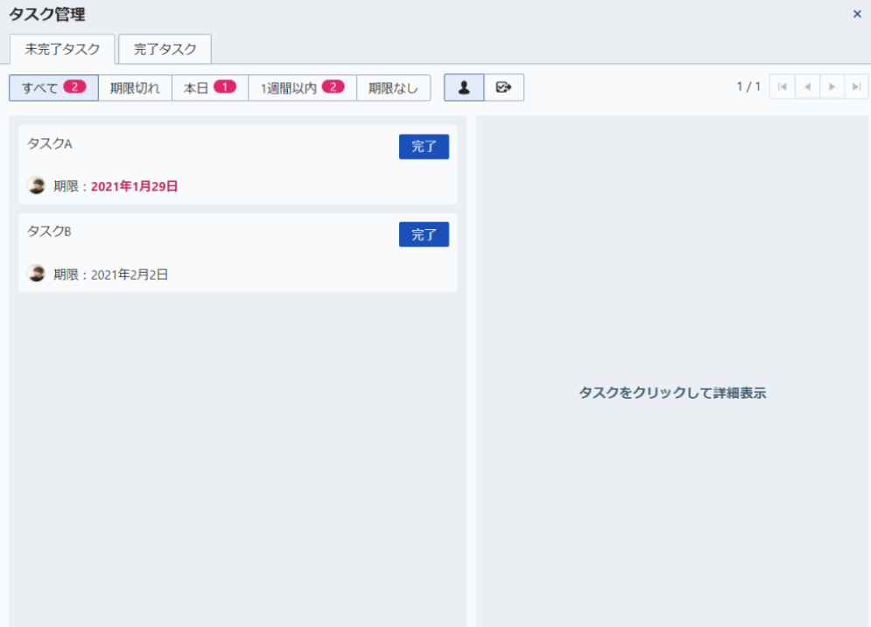
Task: Select the person icon filter (my tasks)
Action: [x=464, y=87]
